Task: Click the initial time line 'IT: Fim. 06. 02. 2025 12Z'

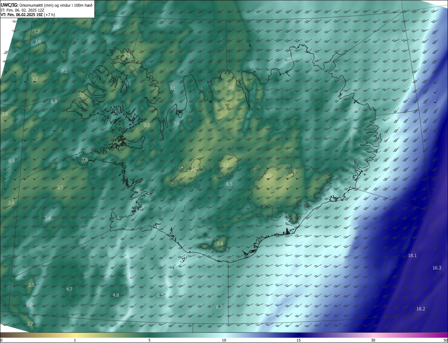Action: 22,10
